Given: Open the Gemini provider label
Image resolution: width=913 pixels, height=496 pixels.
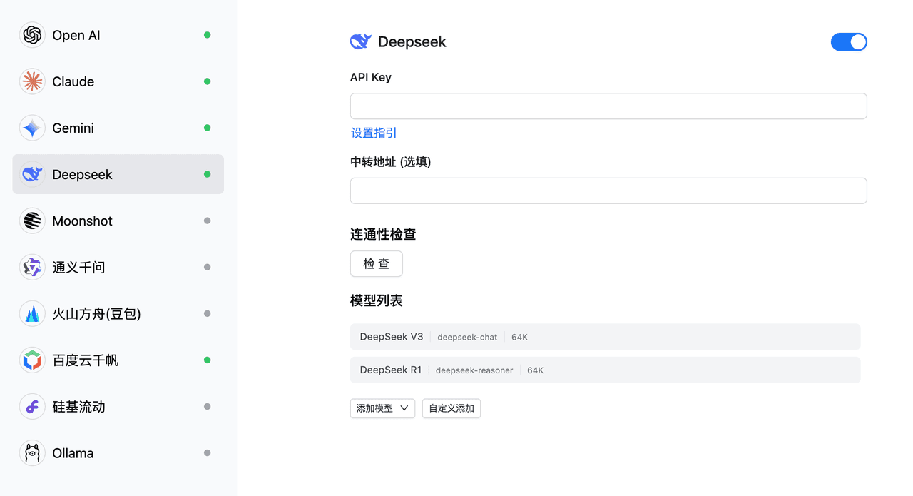Looking at the screenshot, I should click(73, 128).
